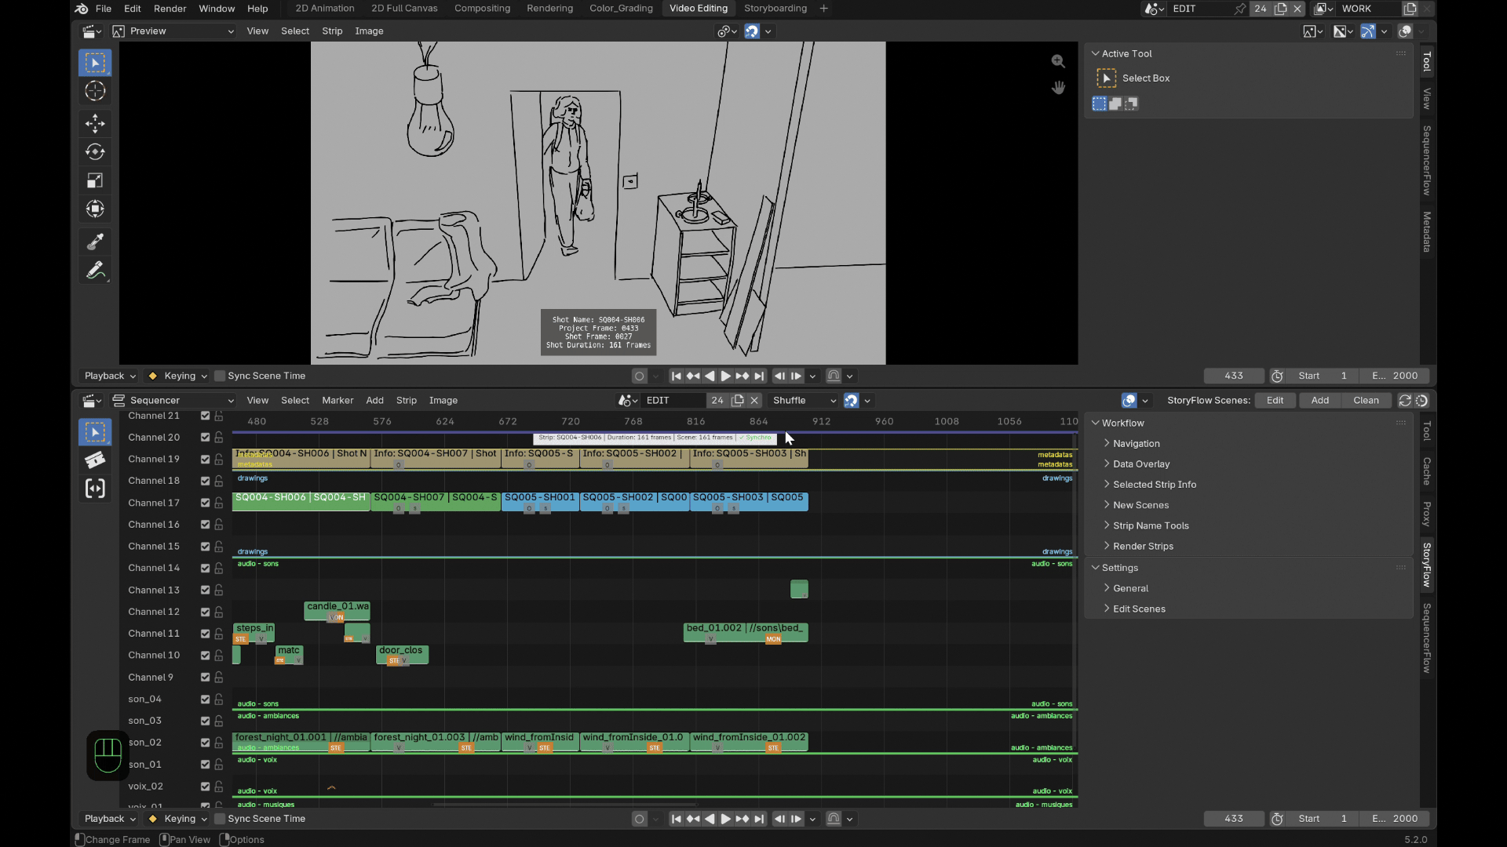Screen dimensions: 1507x847
Task: Select the SQ005-SH001 blue scene strip
Action: (x=540, y=501)
